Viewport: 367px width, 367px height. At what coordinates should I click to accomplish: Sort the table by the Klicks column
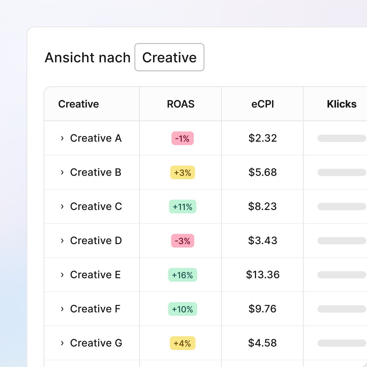coord(342,104)
